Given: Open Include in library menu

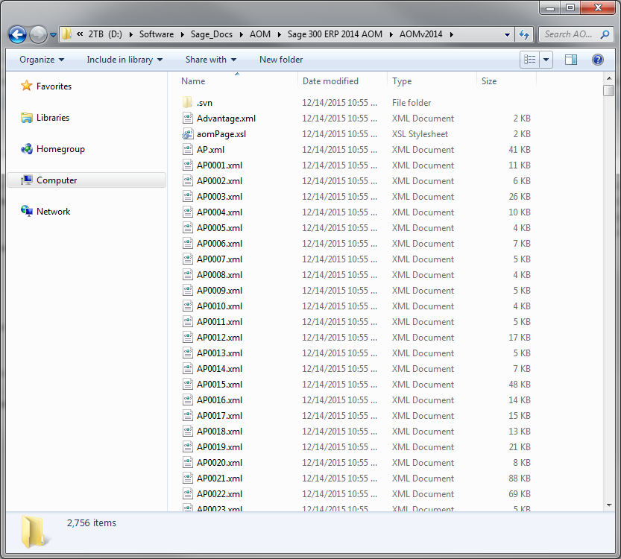Looking at the screenshot, I should 124,60.
